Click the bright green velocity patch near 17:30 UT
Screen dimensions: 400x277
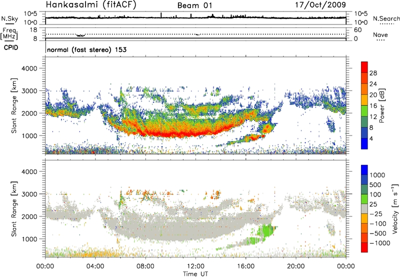[266, 230]
